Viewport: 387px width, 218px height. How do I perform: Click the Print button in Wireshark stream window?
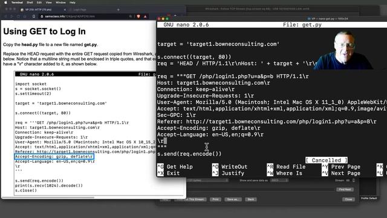tap(215, 199)
